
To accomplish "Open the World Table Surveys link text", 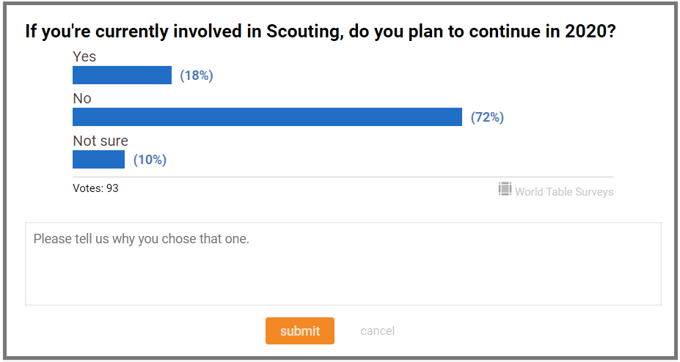I will (x=564, y=191).
